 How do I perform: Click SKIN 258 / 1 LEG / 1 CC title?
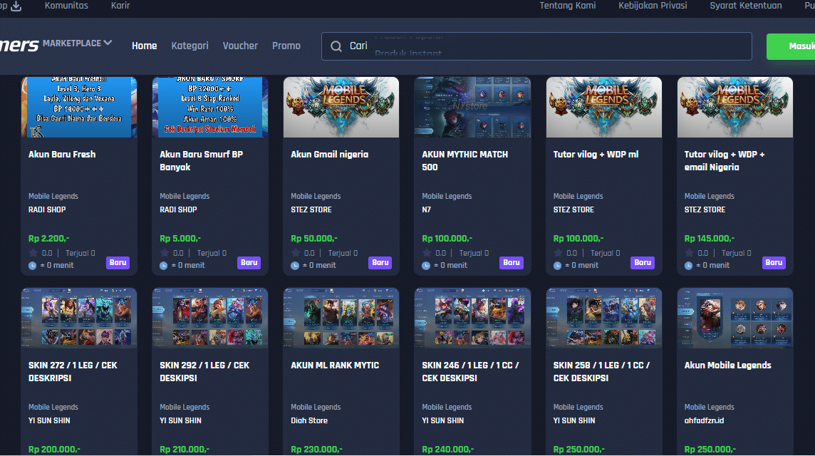[x=601, y=372]
